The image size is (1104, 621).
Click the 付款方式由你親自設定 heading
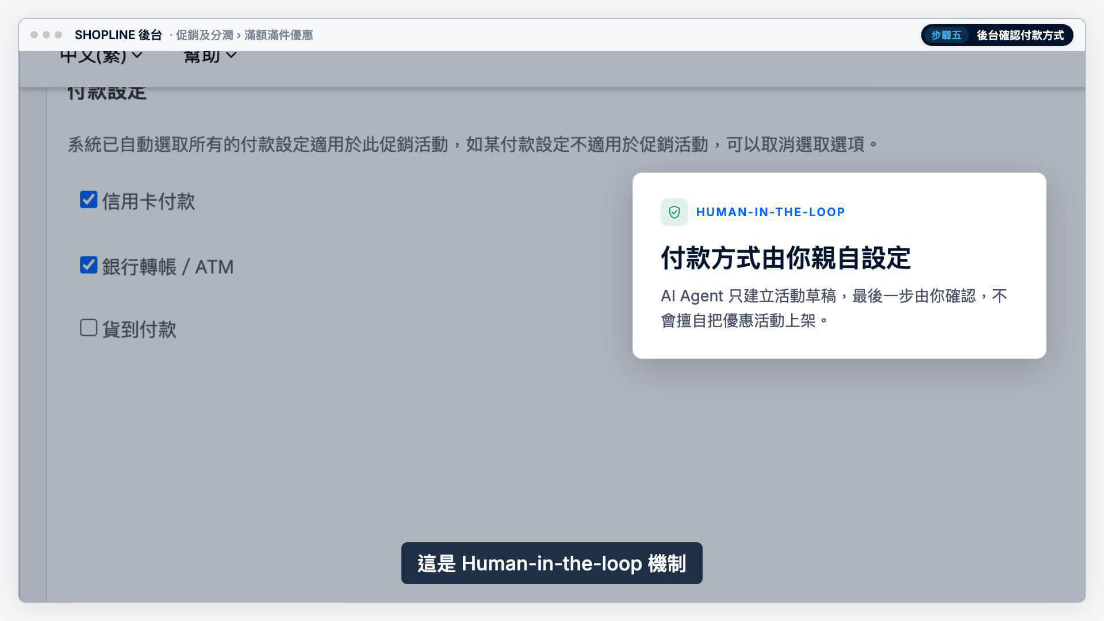coord(786,258)
